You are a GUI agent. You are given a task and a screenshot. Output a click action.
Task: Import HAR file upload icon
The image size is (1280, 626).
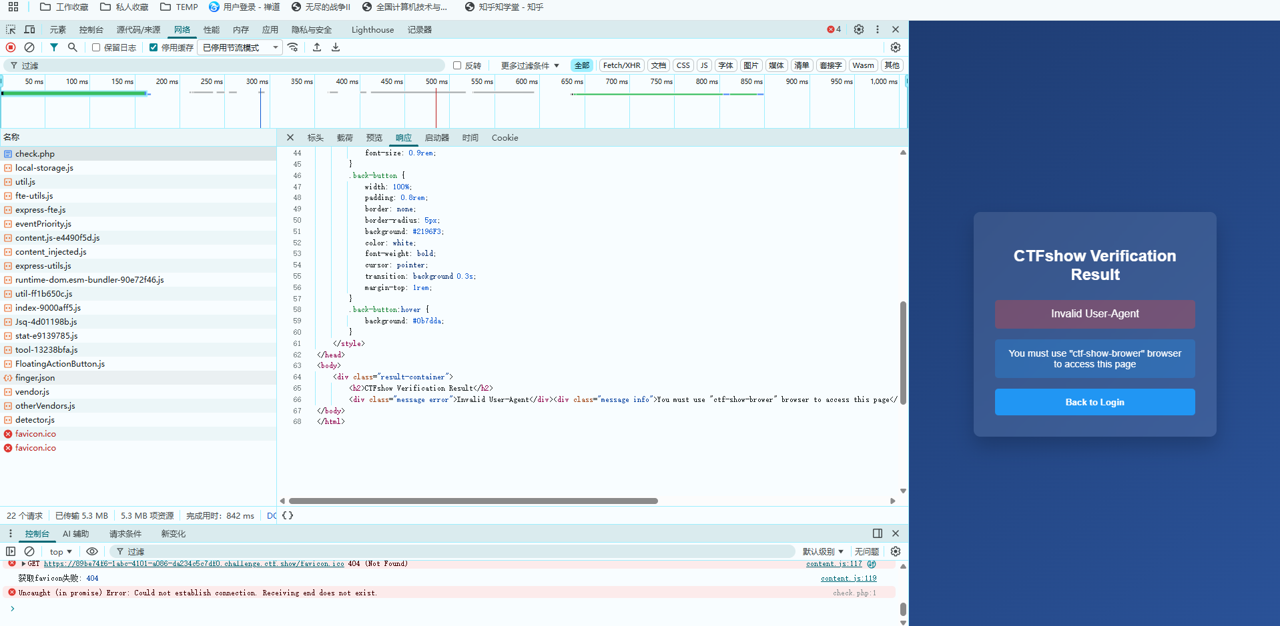click(317, 47)
